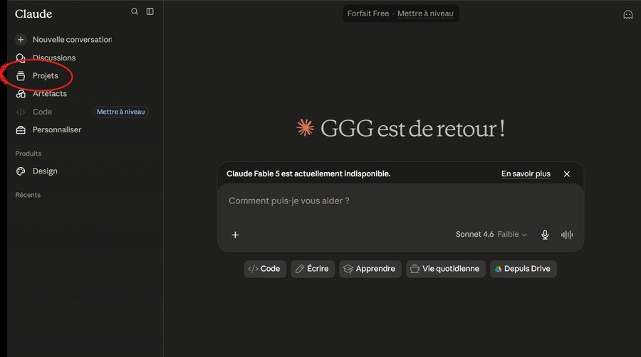
Task: Click Mettre à niveau link at top
Action: 425,14
